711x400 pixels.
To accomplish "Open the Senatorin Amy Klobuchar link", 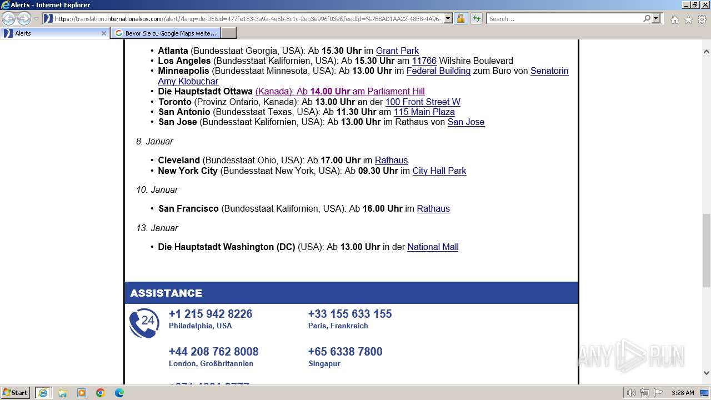I will (x=363, y=76).
